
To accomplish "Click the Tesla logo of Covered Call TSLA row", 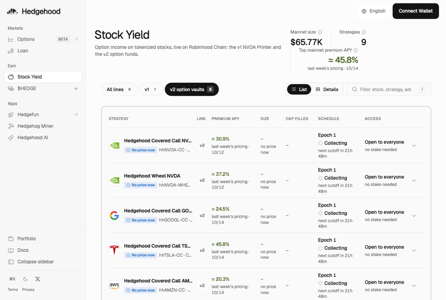I will coord(114,251).
